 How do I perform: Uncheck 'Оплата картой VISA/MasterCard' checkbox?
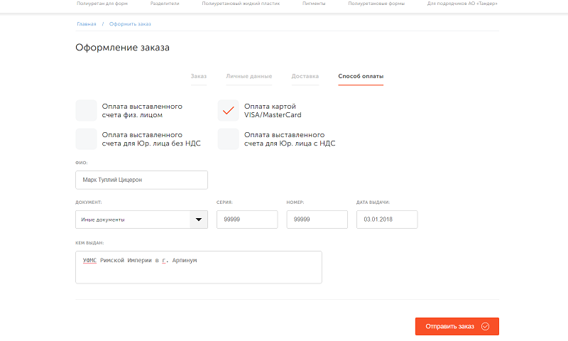point(228,111)
